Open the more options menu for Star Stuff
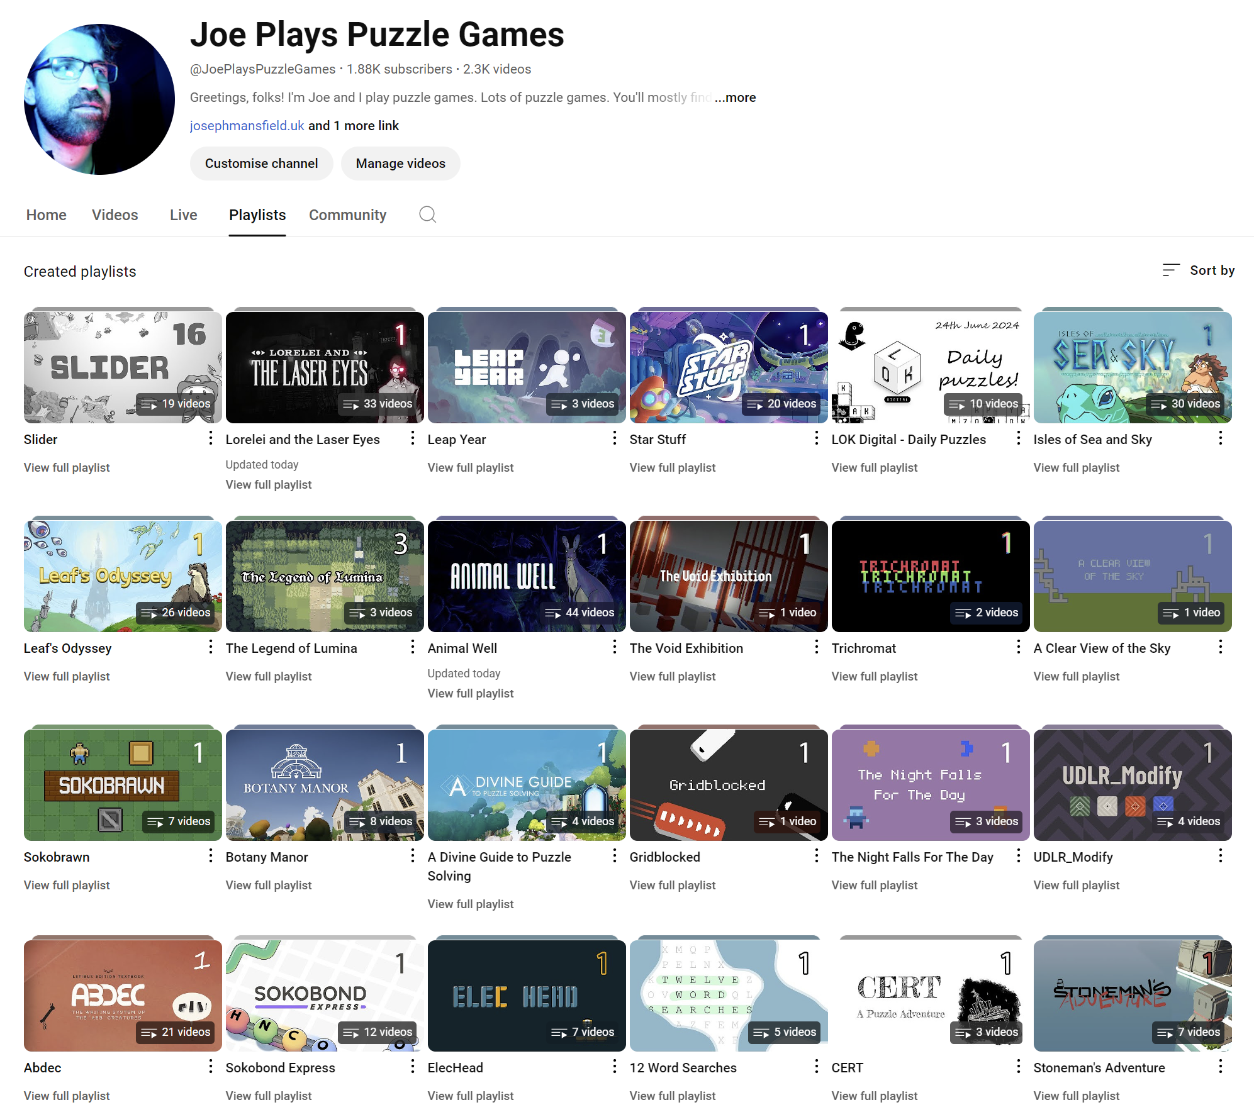This screenshot has height=1117, width=1254. (x=817, y=438)
